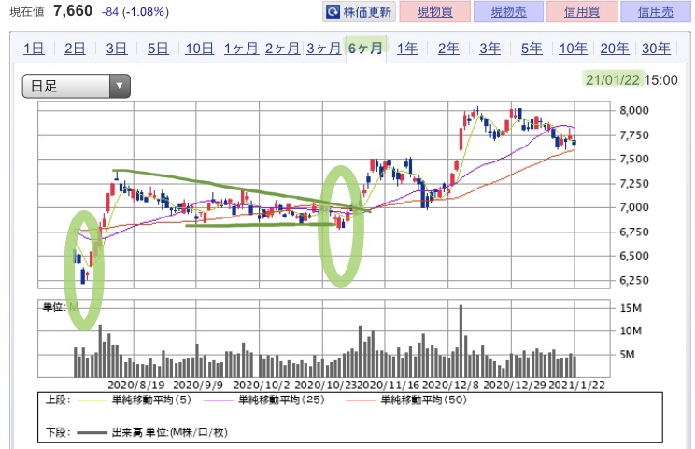Click the 出来高 volume legend entry

(x=152, y=432)
